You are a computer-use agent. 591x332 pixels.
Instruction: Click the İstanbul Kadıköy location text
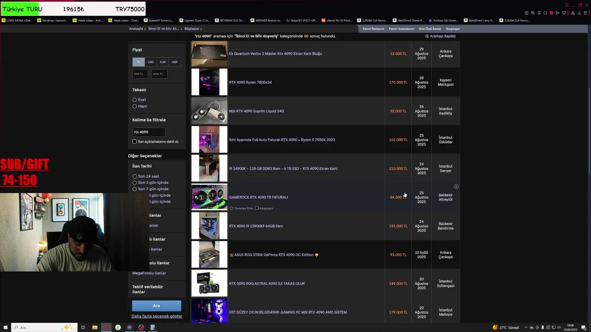point(446,111)
